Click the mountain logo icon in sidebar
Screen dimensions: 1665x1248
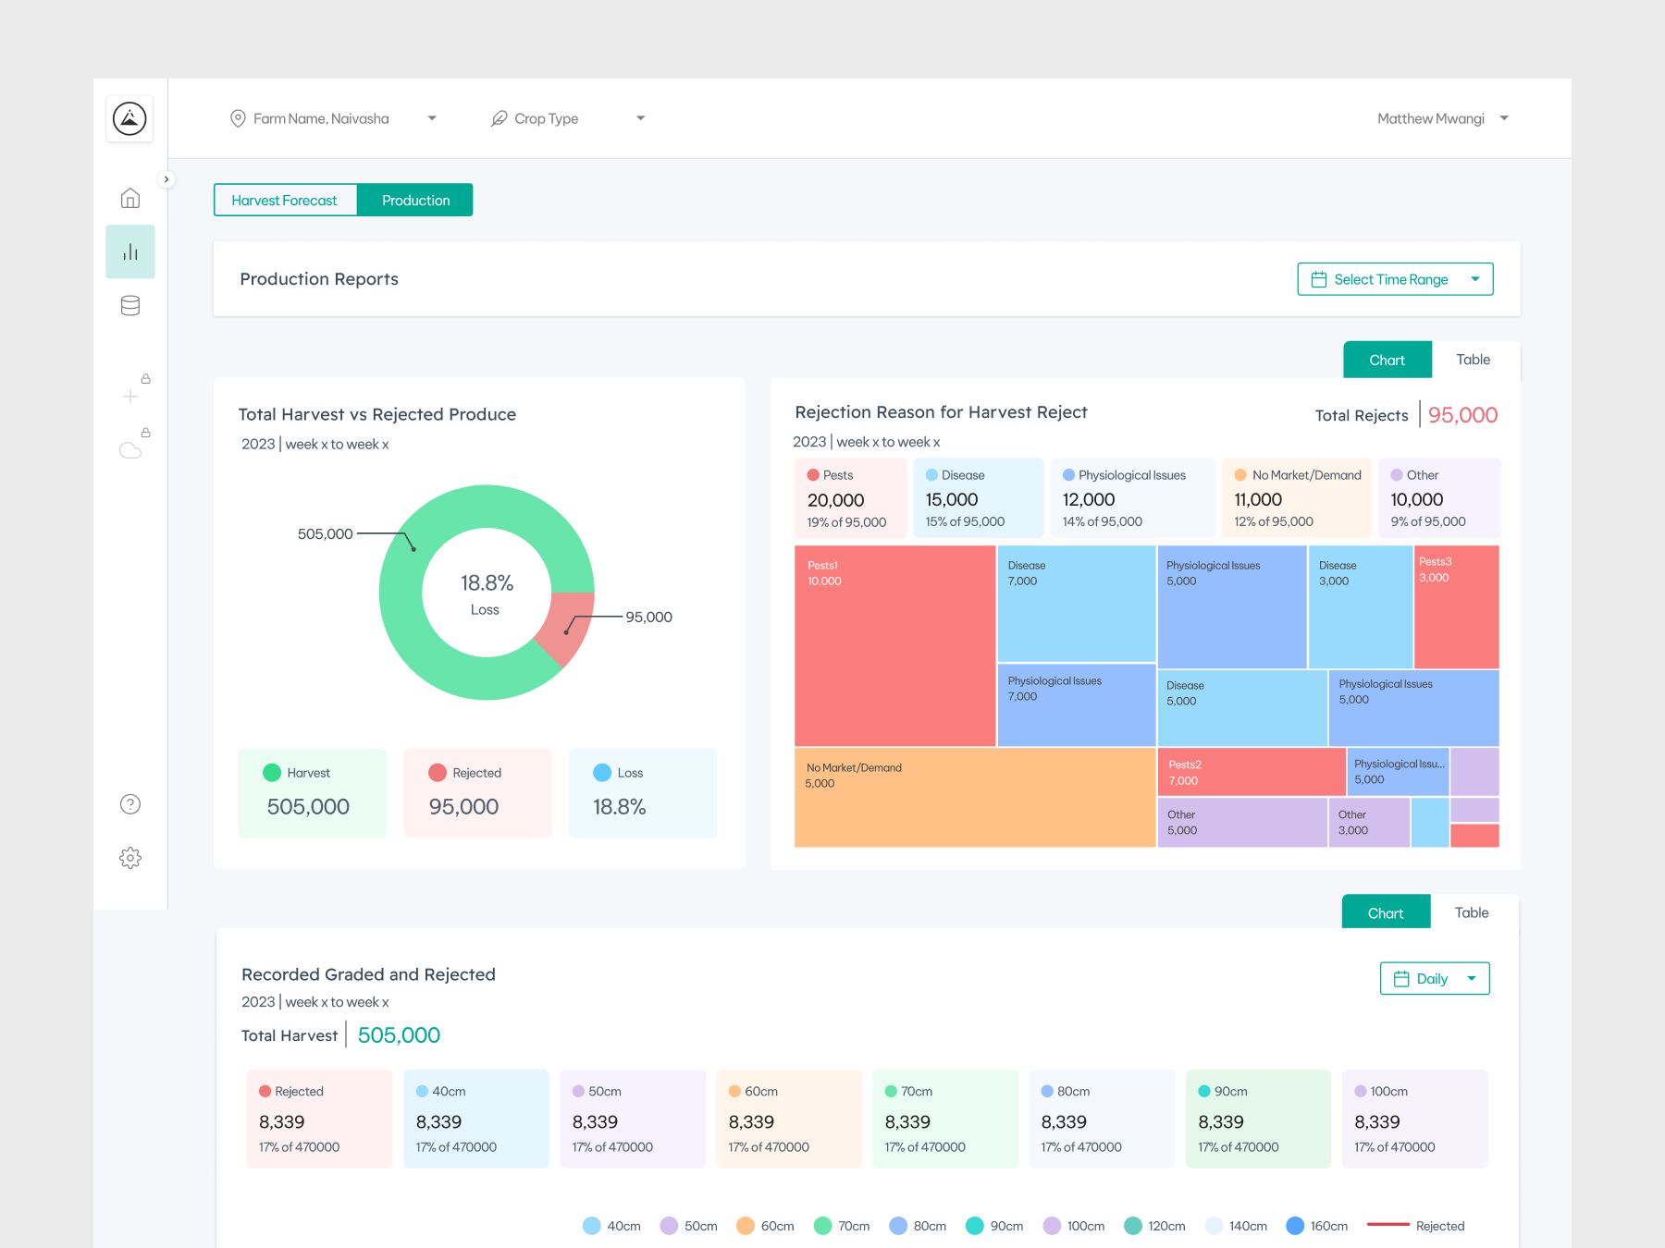[129, 118]
